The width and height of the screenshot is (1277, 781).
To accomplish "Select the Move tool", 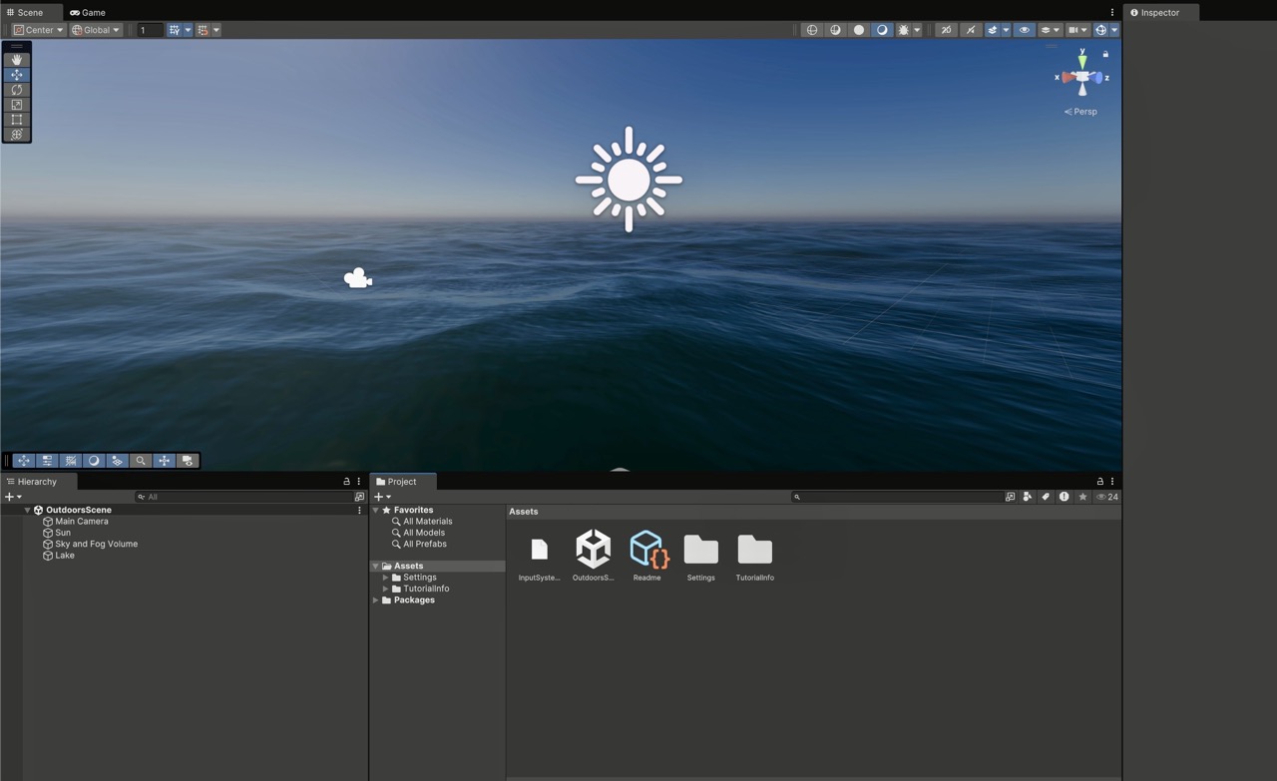I will (17, 75).
